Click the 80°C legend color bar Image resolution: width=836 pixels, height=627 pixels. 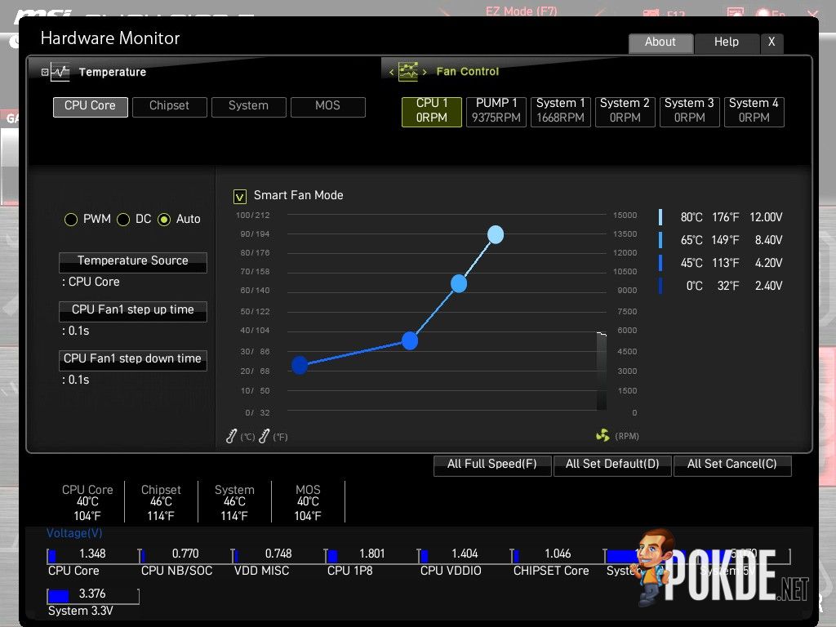(x=660, y=217)
